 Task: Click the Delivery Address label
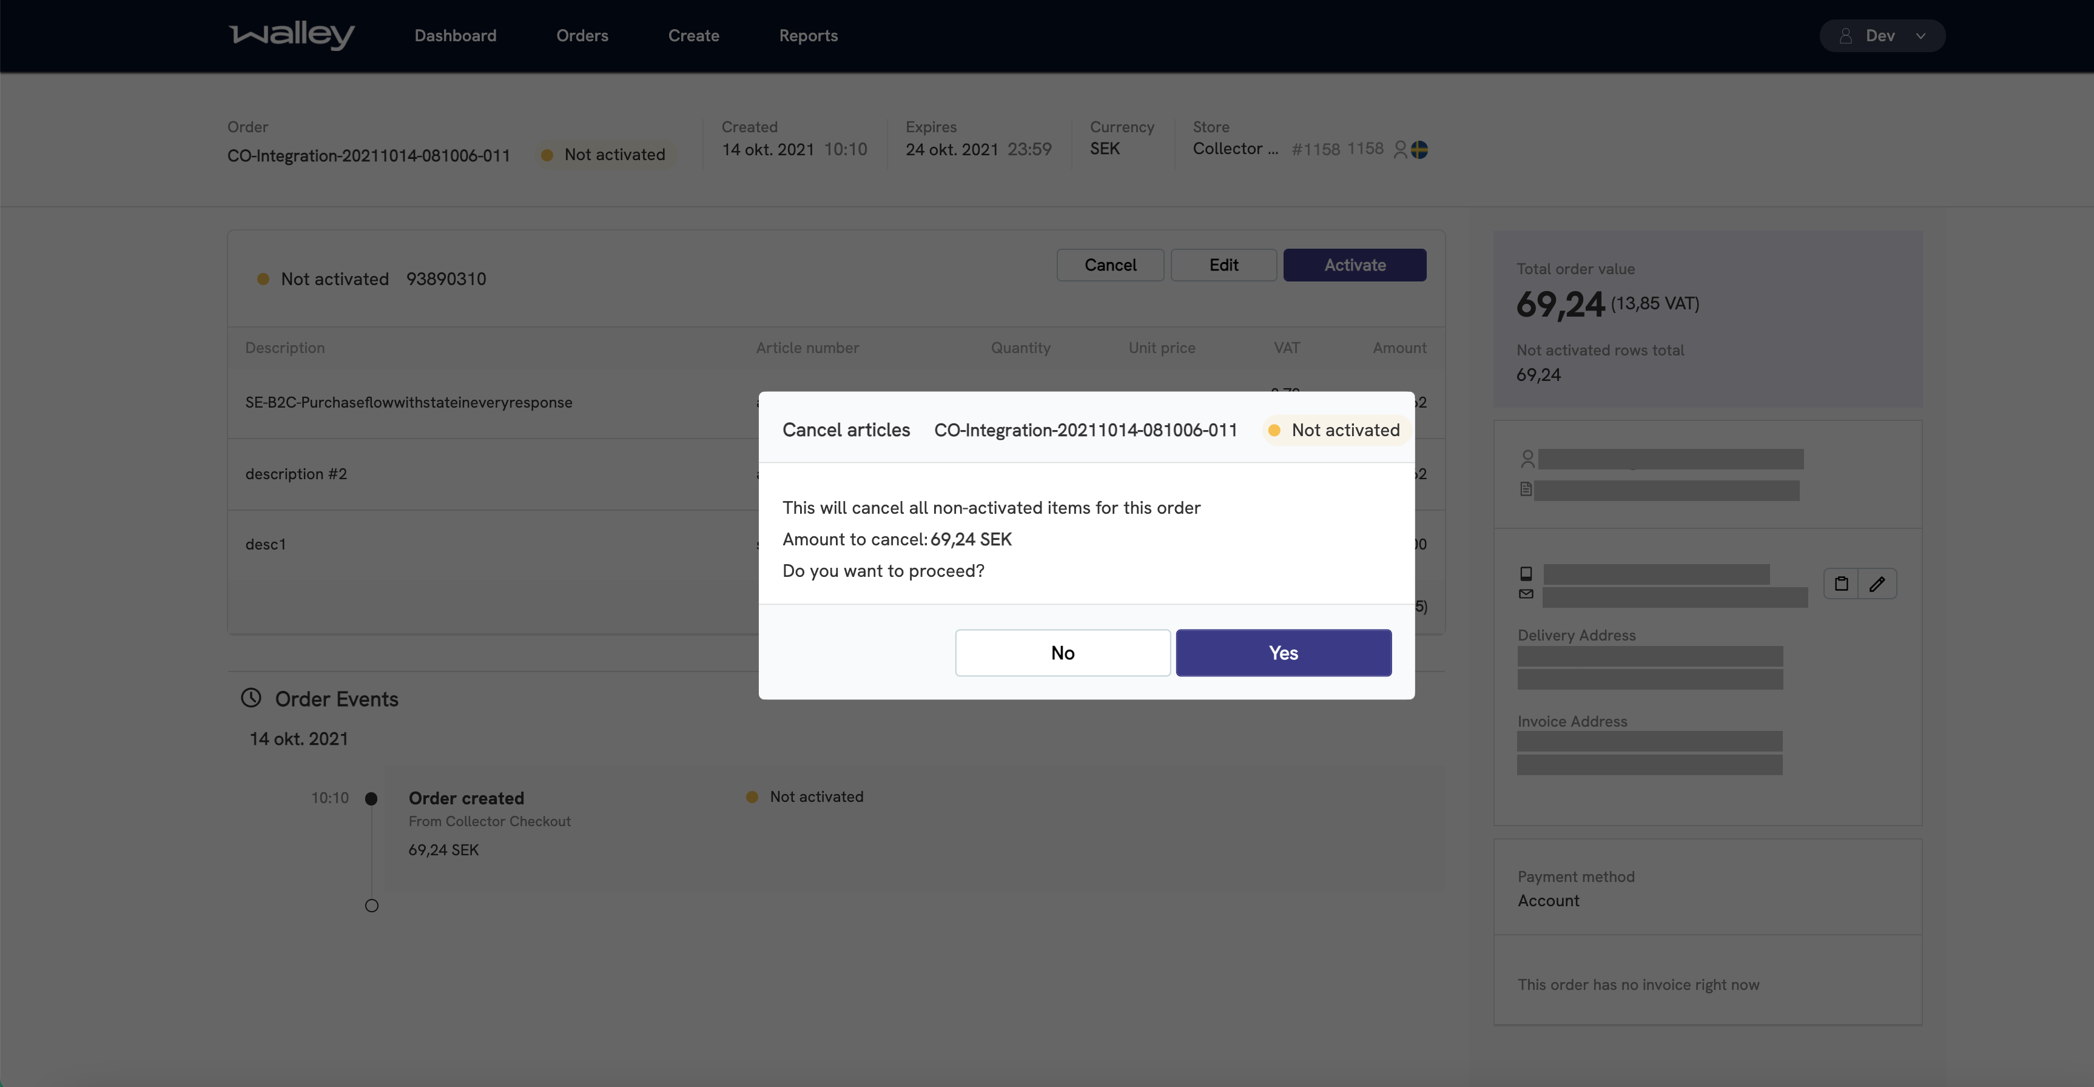click(x=1576, y=635)
